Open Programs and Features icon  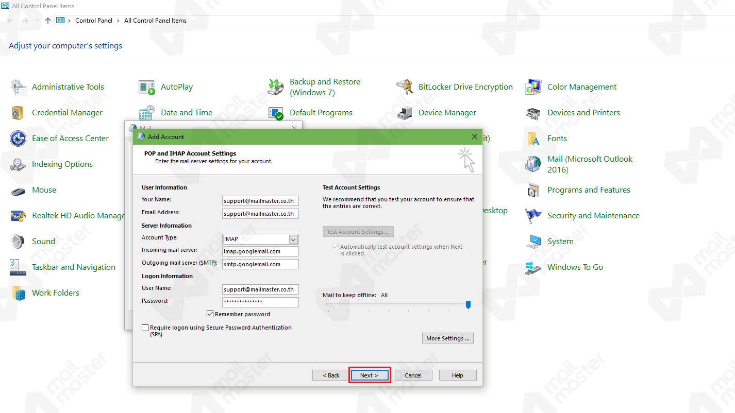click(x=533, y=190)
